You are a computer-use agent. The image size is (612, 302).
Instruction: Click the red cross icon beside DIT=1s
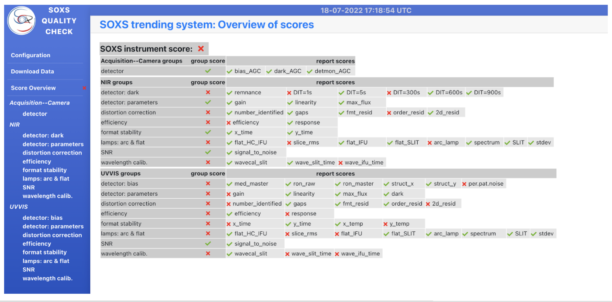click(289, 93)
